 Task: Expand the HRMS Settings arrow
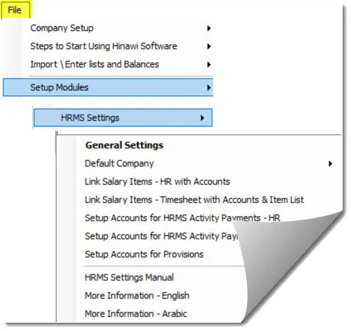tap(203, 118)
